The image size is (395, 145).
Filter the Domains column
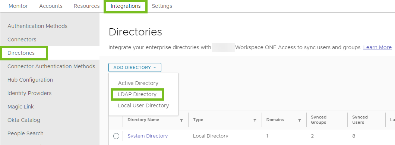coord(300,120)
